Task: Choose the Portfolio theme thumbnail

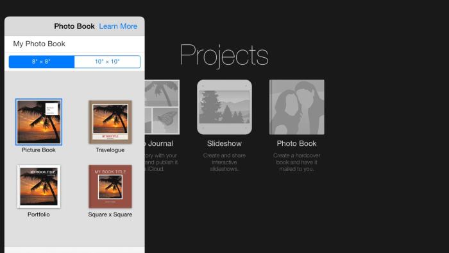Action: [38, 186]
